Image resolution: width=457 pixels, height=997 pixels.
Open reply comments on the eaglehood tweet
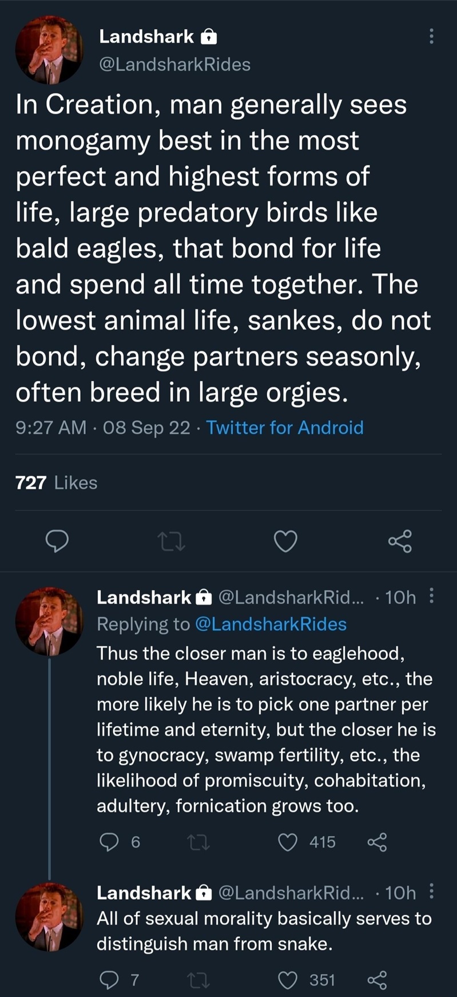[x=109, y=842]
